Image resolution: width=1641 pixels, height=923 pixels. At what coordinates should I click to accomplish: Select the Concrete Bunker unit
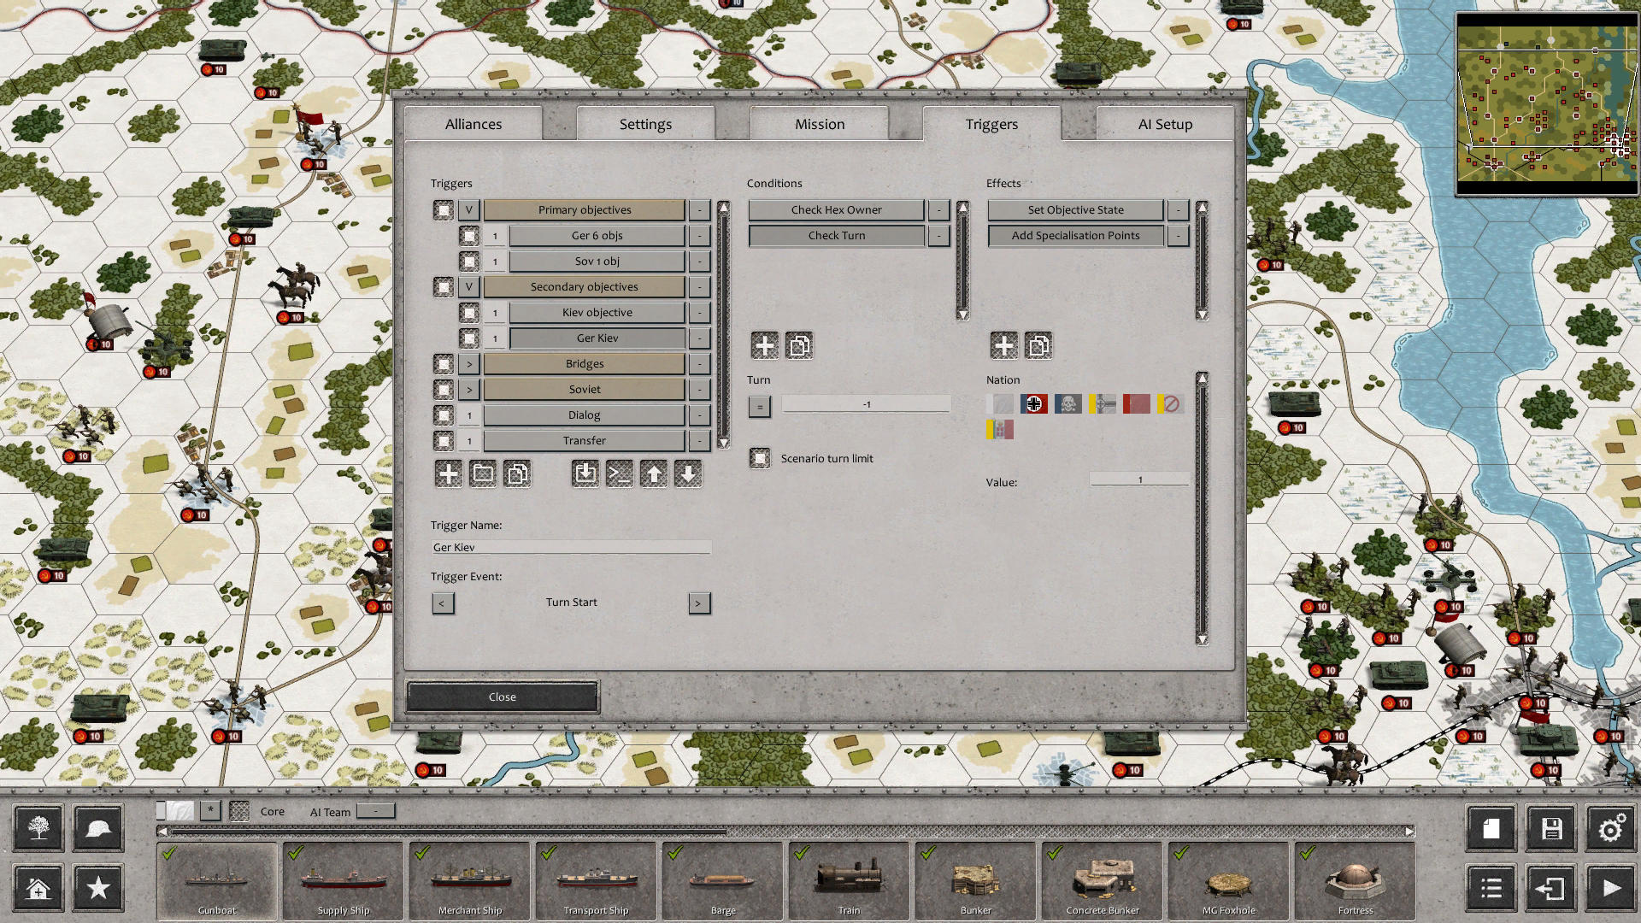pos(1103,880)
